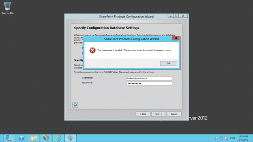This screenshot has height=142, width=253.
Task: Open Server Manager from the taskbar
Action: point(9,138)
